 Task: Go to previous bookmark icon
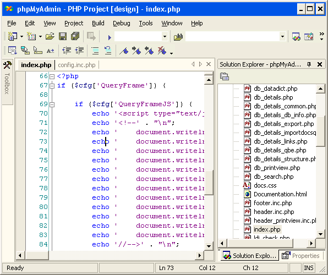pos(149,51)
